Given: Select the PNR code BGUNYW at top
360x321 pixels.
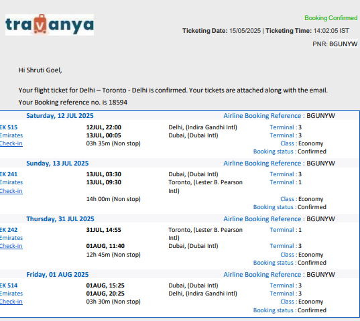Looking at the screenshot, I should pos(343,44).
